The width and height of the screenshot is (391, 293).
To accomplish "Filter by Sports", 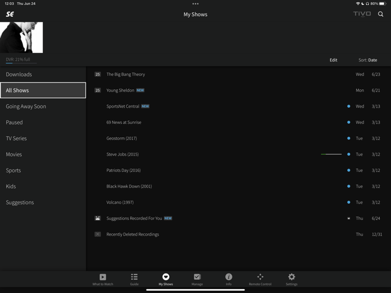I will pos(43,170).
